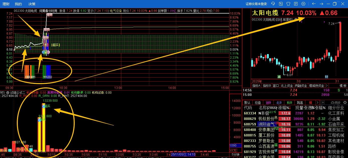This screenshot has height=158, width=348.
Task: Select stock row 山西高速
Action: (x=295, y=146)
